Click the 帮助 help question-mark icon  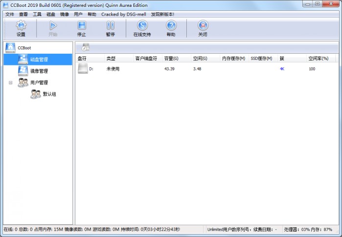[x=171, y=25]
